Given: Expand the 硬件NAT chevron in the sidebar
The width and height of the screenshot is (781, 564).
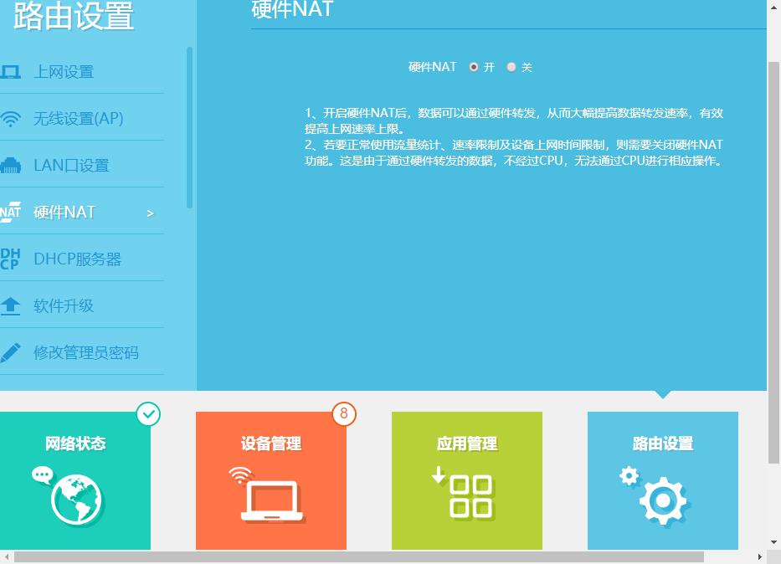Looking at the screenshot, I should tap(151, 213).
